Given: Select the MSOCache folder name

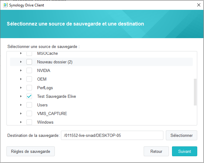Looking at the screenshot, I should pyautogui.click(x=47, y=54).
